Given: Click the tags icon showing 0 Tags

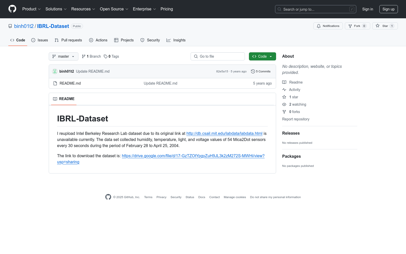Looking at the screenshot, I should point(106,56).
